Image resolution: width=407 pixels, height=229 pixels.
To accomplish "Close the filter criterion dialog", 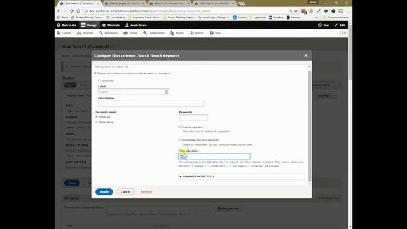I will coord(305,55).
